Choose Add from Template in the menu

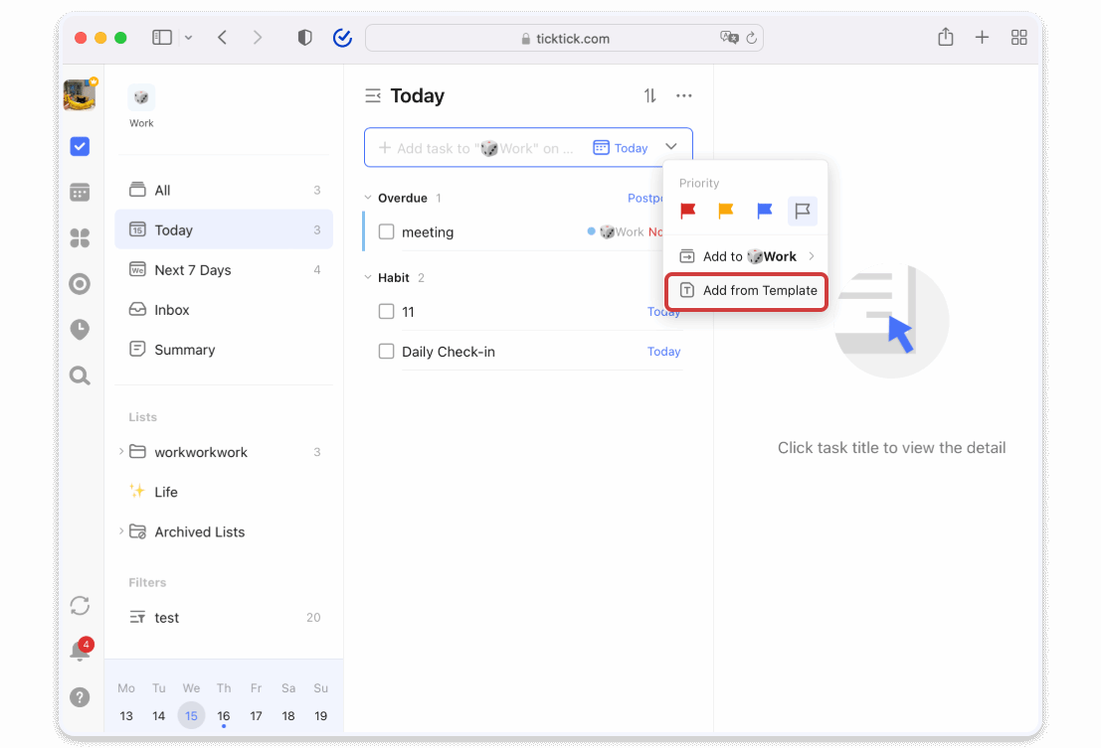click(x=746, y=290)
